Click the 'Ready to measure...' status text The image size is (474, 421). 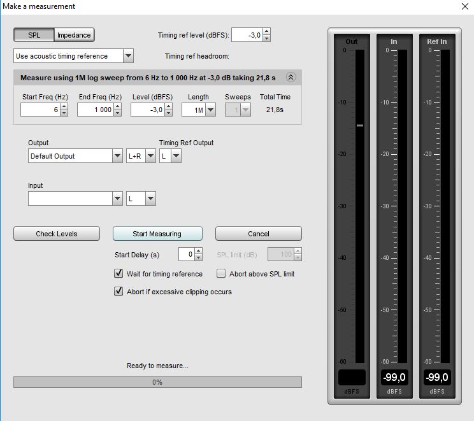click(x=157, y=366)
